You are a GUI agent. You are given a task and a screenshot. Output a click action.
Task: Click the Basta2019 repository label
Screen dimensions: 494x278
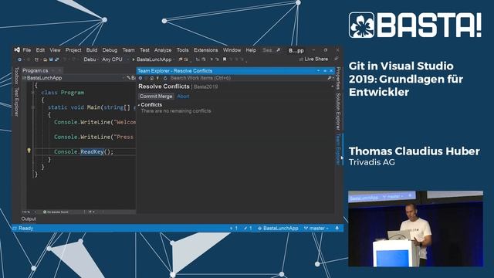[x=206, y=86]
